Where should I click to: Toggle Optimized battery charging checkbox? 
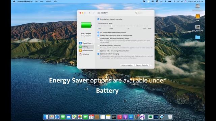click(98, 54)
